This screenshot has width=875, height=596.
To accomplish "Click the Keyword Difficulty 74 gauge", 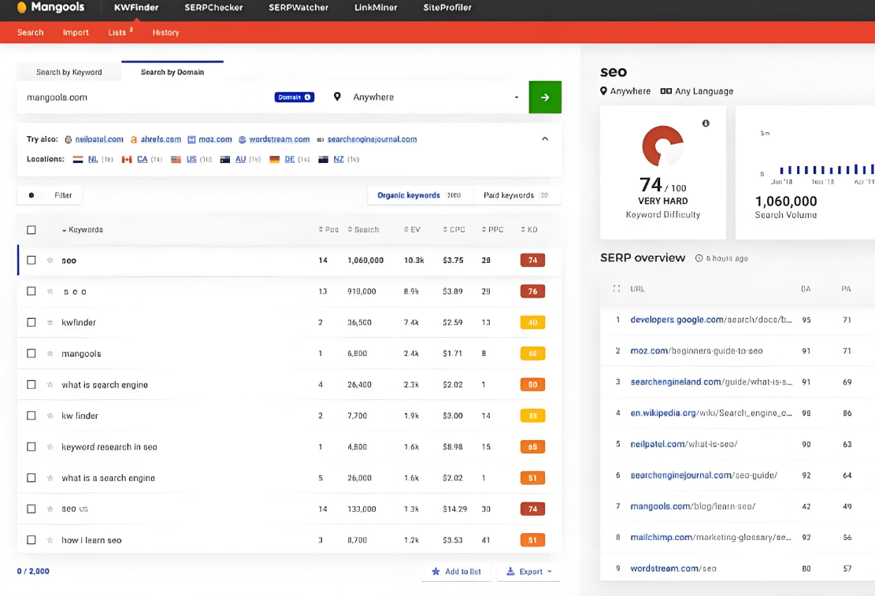I will [x=663, y=146].
